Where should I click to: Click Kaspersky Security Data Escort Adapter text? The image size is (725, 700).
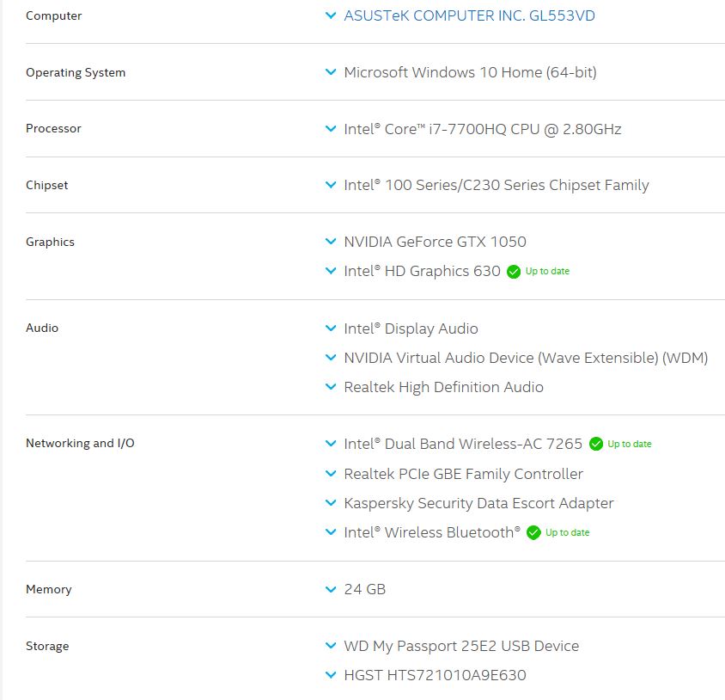pyautogui.click(x=479, y=503)
